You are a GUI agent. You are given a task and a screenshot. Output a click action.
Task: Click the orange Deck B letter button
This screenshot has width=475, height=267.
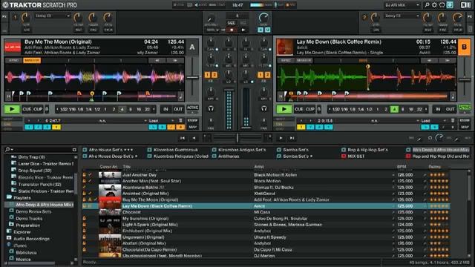464,47
